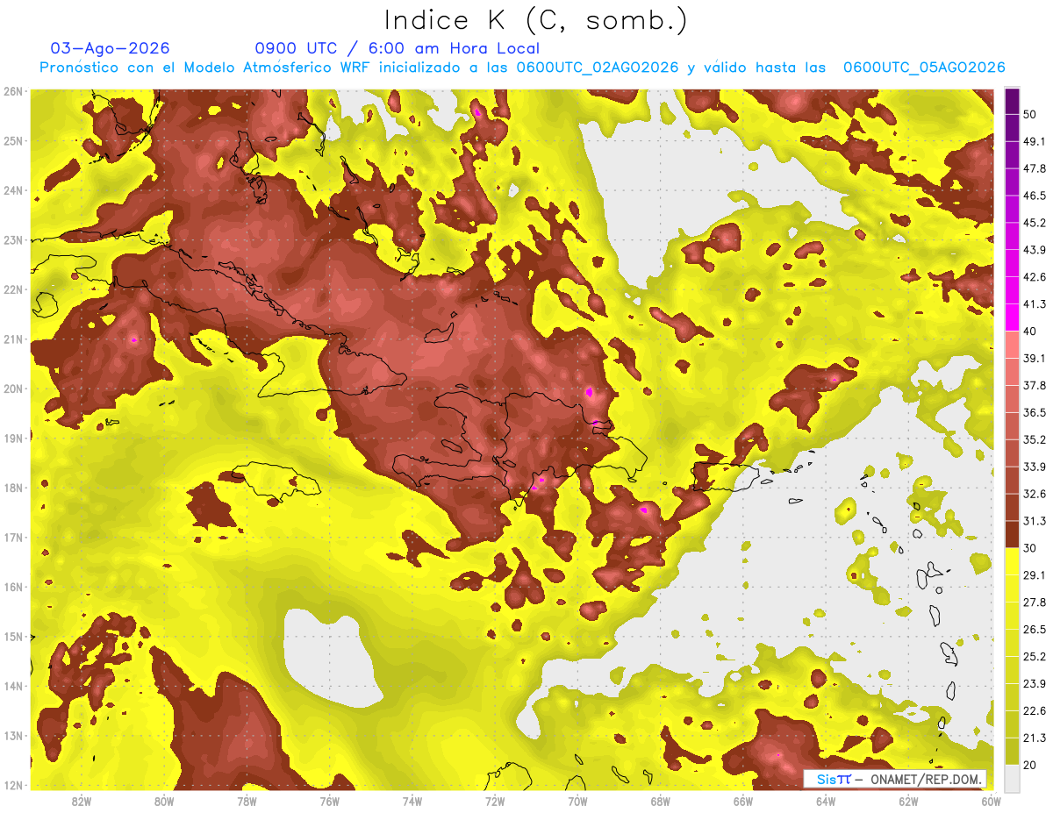This screenshot has width=1053, height=813.
Task: Click the '50' color scale label
Action: pos(1031,114)
